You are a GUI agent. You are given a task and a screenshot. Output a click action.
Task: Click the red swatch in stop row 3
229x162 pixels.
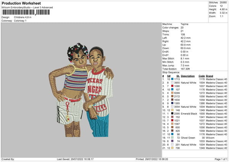pos(172,86)
